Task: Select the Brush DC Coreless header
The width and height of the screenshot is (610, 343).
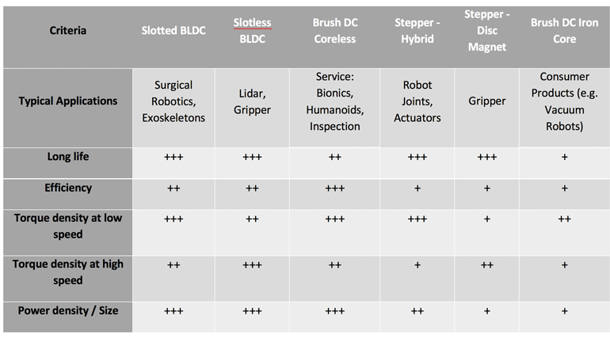Action: pos(334,31)
